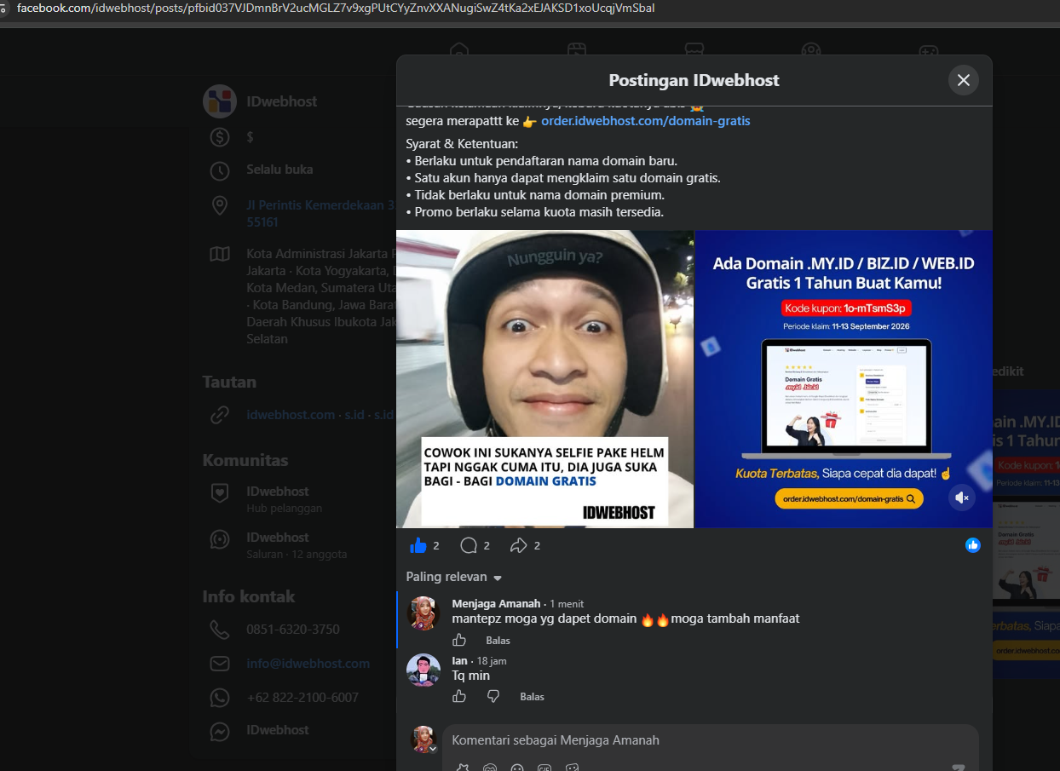This screenshot has width=1060, height=771.
Task: Unmute the promo video speaker icon
Action: tap(962, 498)
